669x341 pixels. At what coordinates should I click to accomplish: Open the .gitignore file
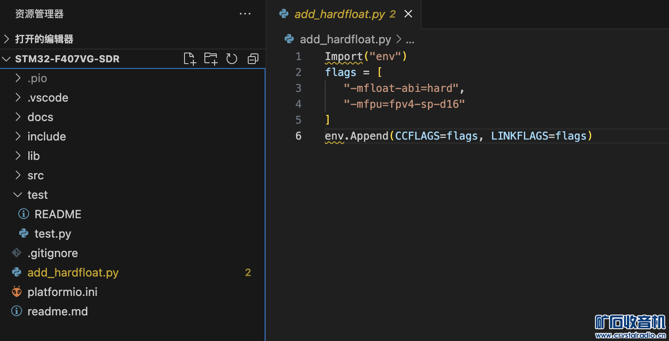53,253
